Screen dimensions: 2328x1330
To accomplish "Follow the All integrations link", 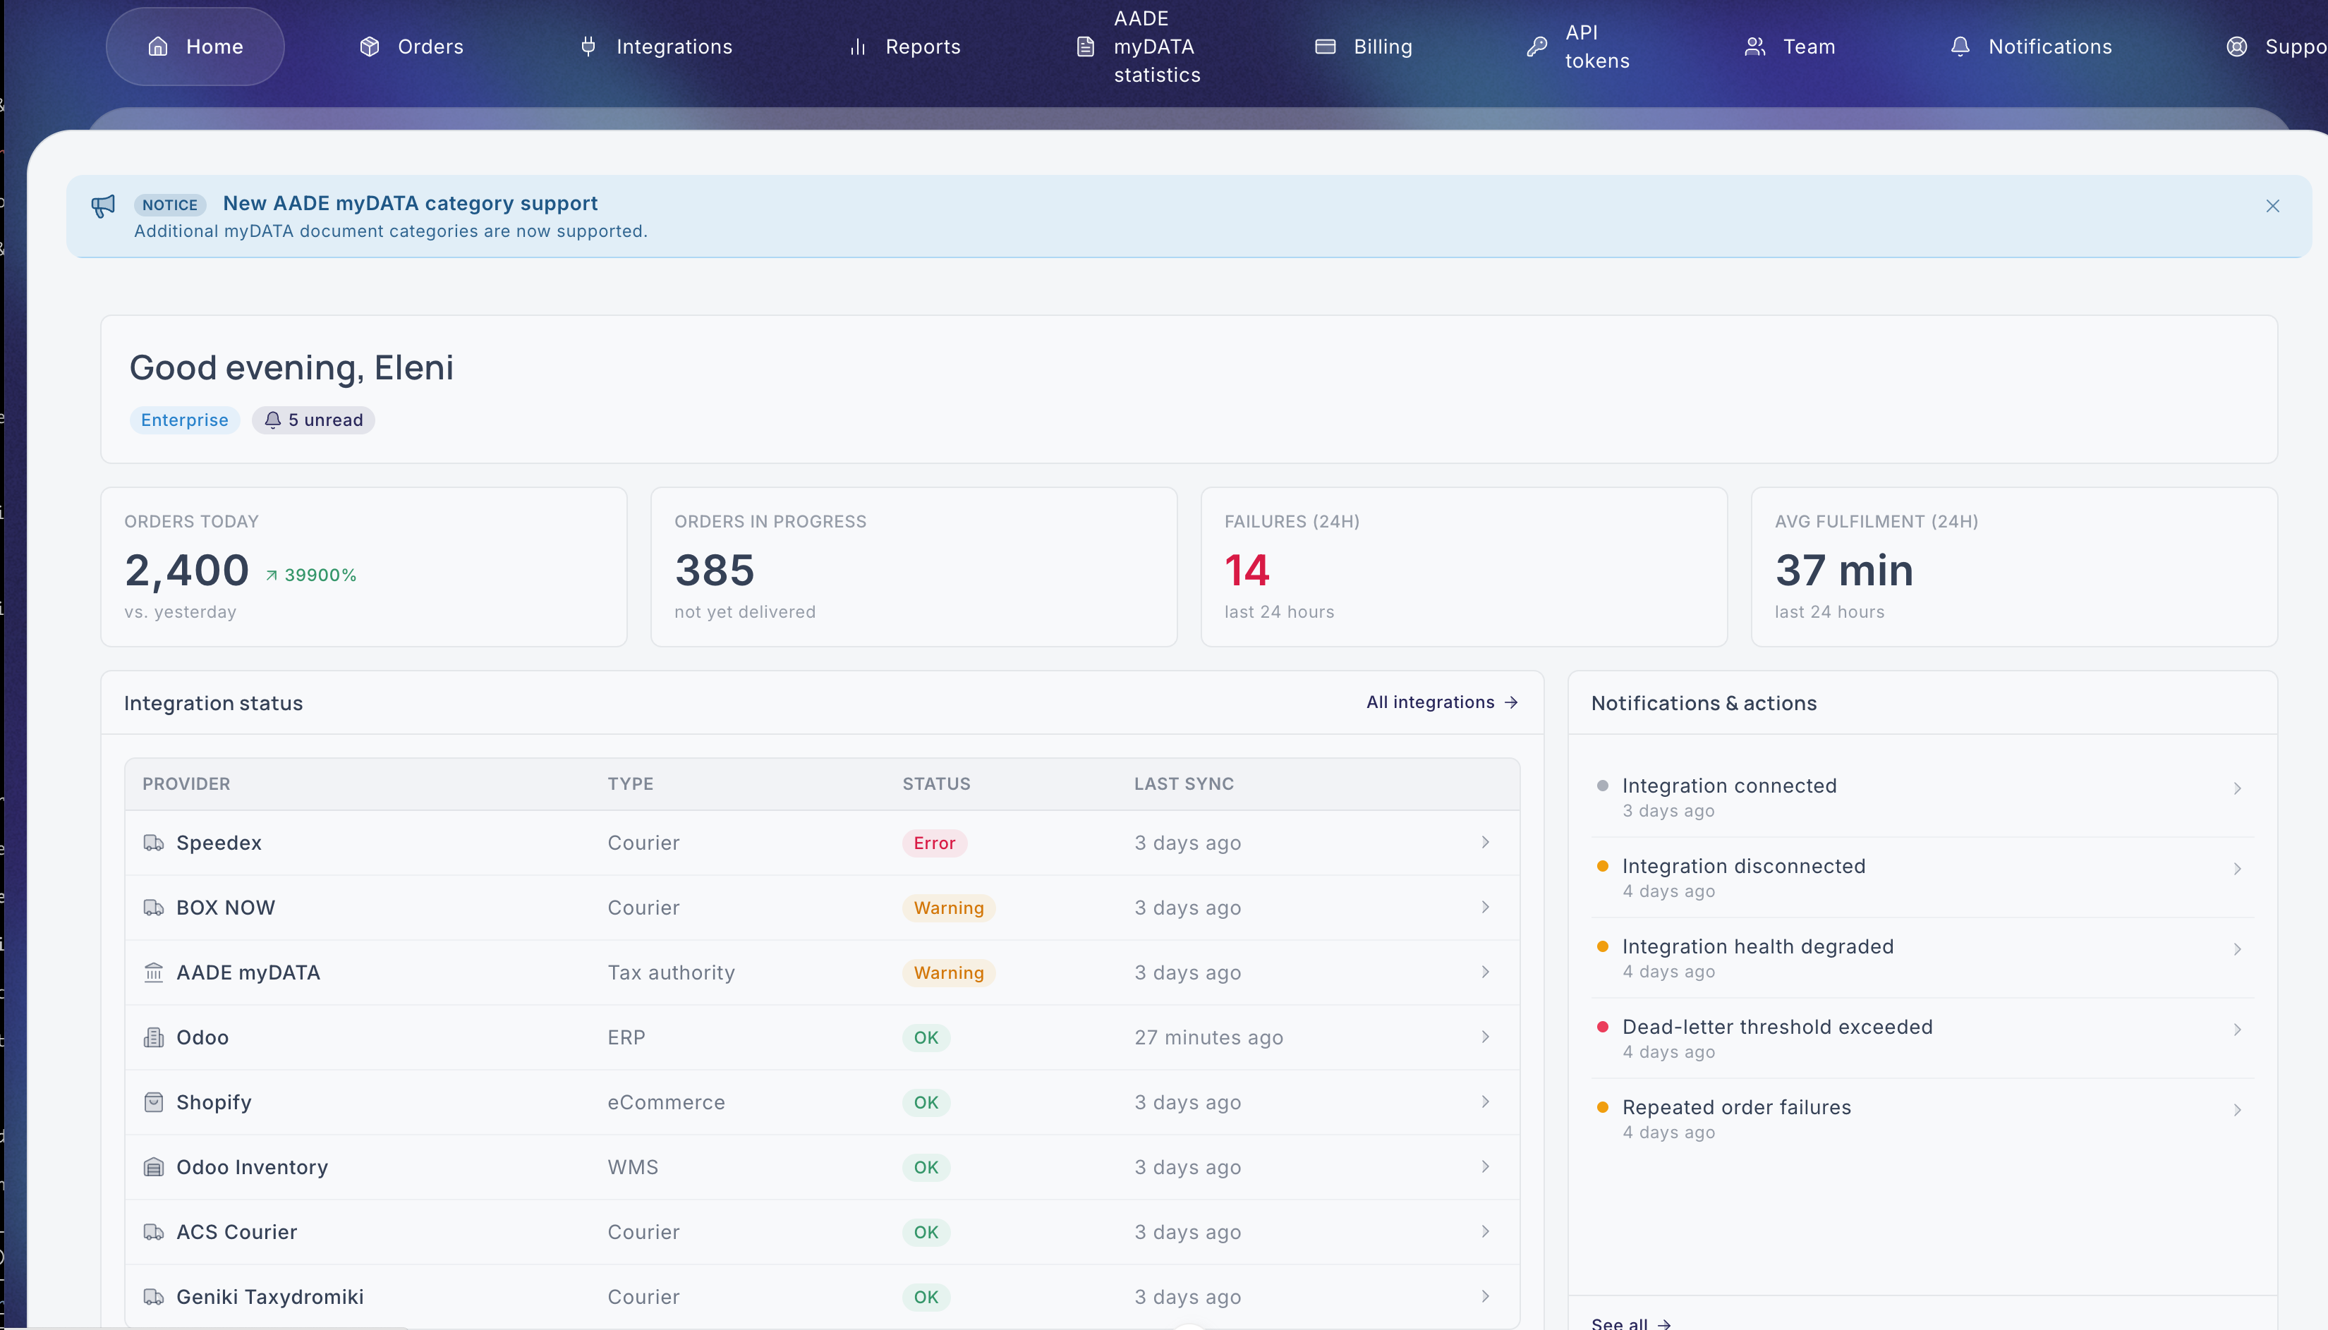I will (x=1442, y=702).
